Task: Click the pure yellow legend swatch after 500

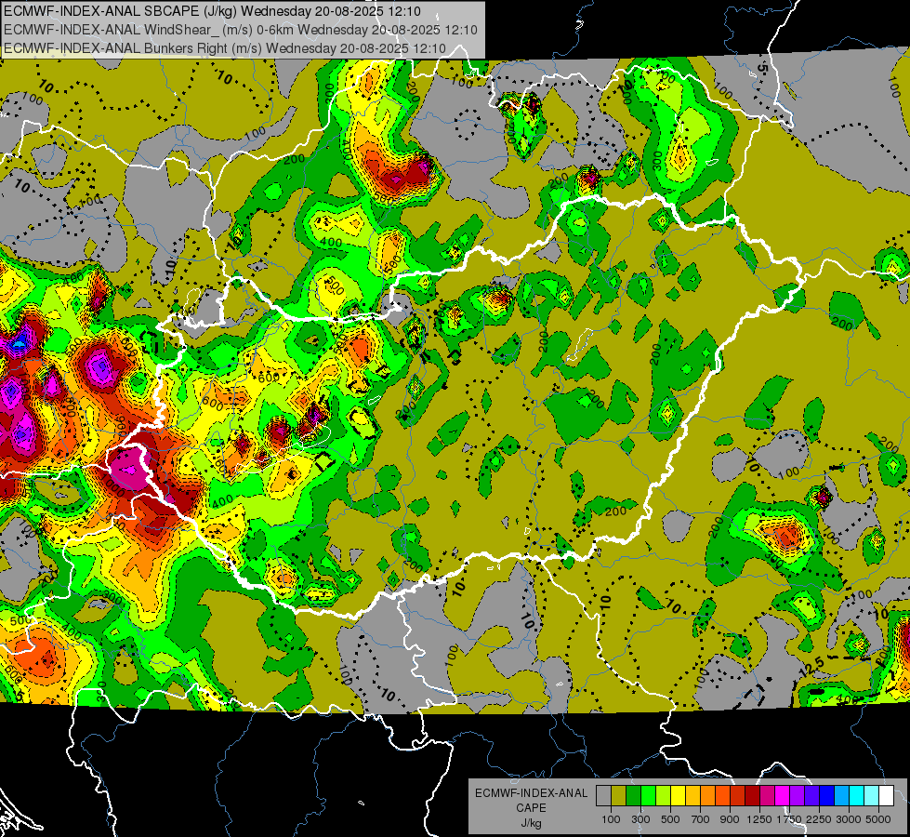Action: coord(678,795)
